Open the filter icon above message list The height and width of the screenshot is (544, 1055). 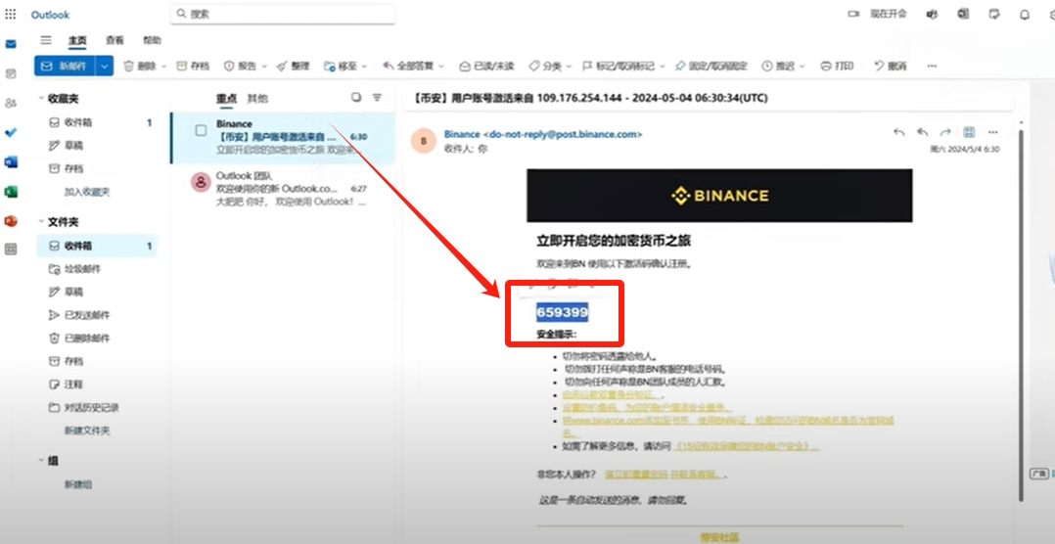pyautogui.click(x=377, y=98)
